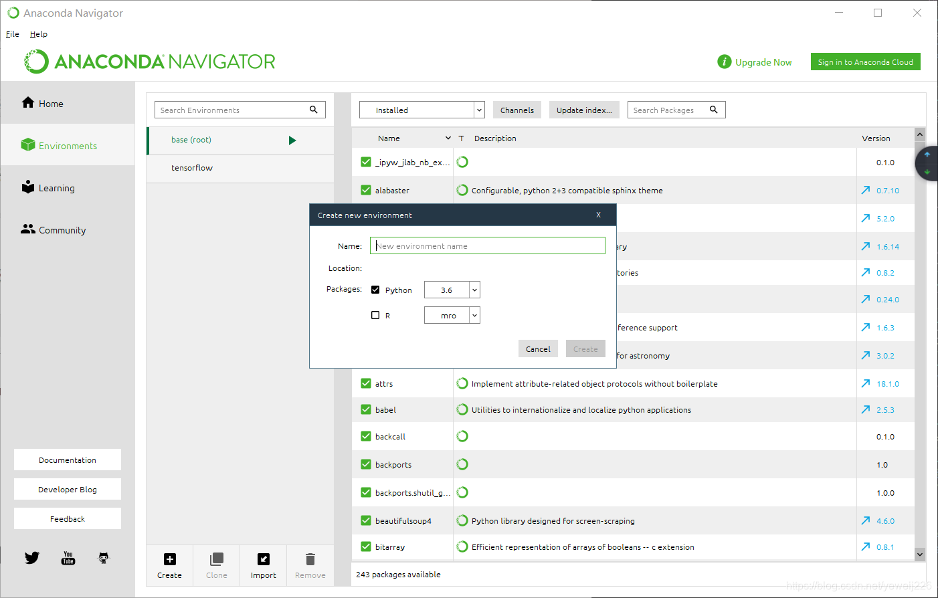Open the File menu

point(13,34)
